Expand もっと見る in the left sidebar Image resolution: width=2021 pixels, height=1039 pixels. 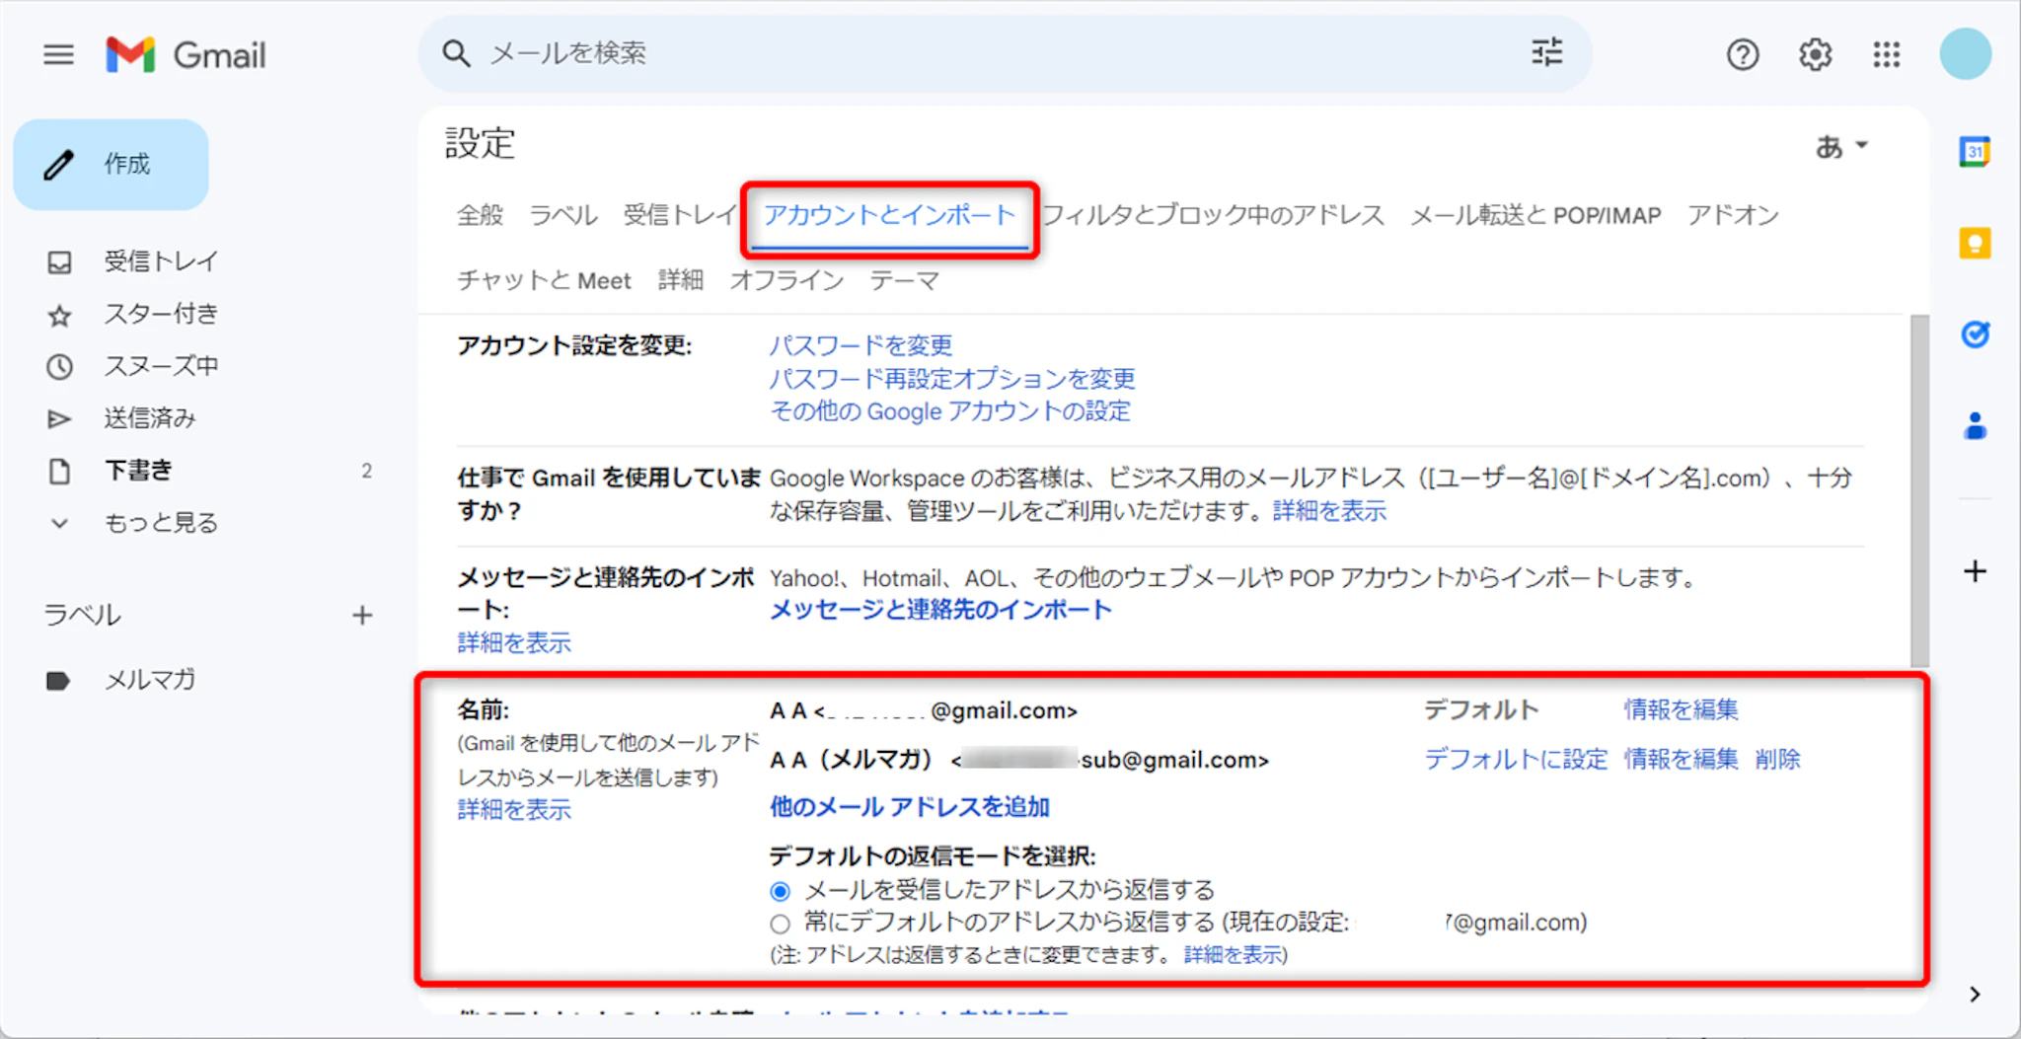[x=160, y=523]
